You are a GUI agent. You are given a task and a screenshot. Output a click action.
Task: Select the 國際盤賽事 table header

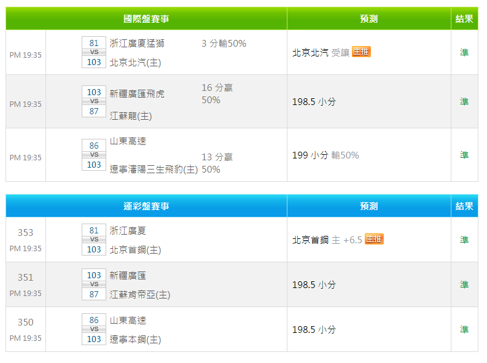(146, 18)
